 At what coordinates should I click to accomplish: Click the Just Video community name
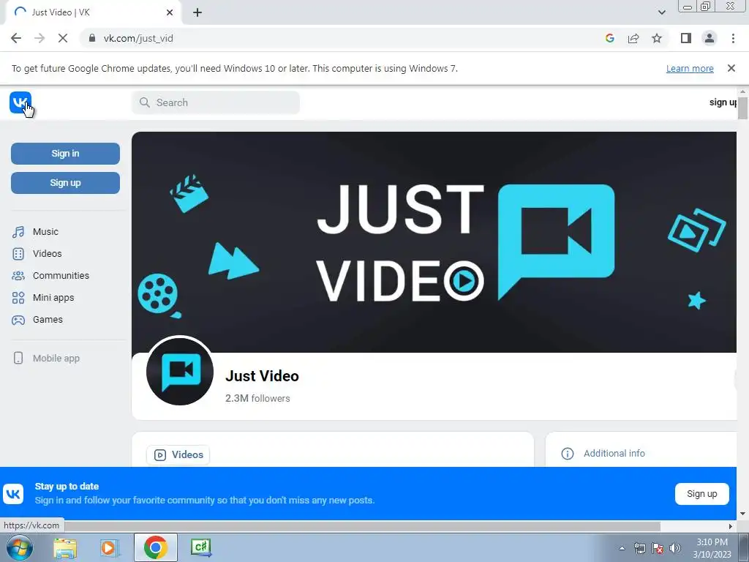(x=262, y=376)
